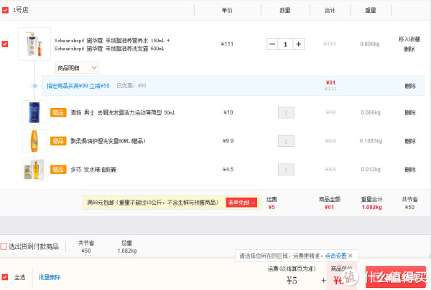Image resolution: width=431 pixels, height=290 pixels.
Task: Click the 1号店 store name
Action: tap(21, 10)
